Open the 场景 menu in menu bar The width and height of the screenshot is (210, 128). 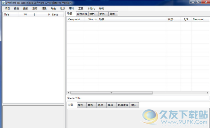click(x=44, y=9)
